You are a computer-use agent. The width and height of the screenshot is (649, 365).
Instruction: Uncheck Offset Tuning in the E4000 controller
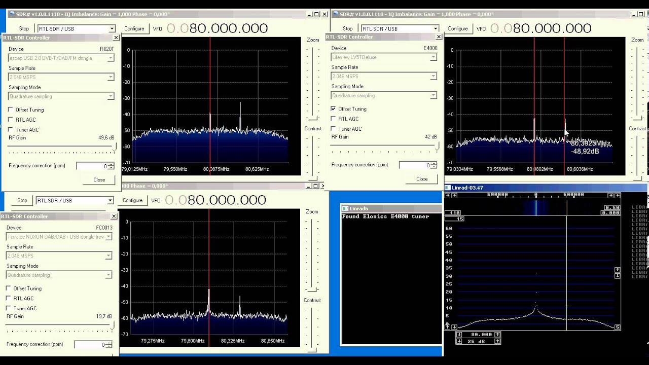333,109
